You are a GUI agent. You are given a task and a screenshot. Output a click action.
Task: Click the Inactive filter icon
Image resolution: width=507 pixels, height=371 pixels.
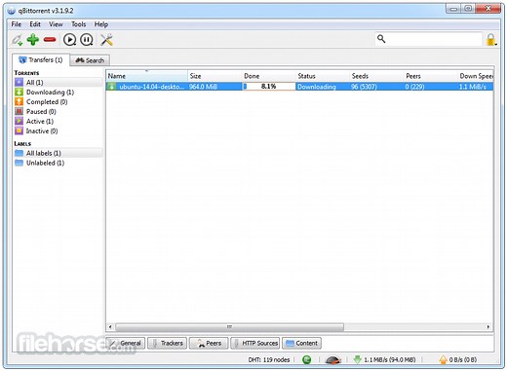[19, 130]
